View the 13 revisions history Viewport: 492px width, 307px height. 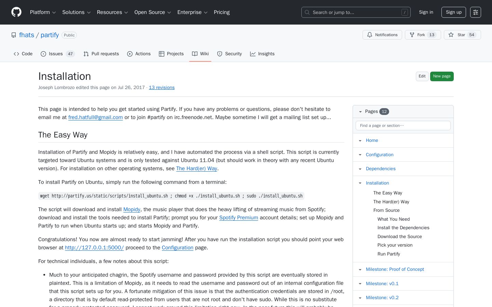tap(162, 88)
